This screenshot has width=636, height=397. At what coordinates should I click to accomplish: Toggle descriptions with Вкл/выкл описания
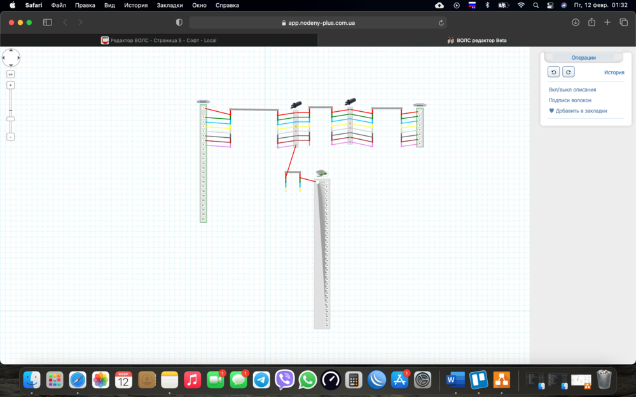(572, 90)
